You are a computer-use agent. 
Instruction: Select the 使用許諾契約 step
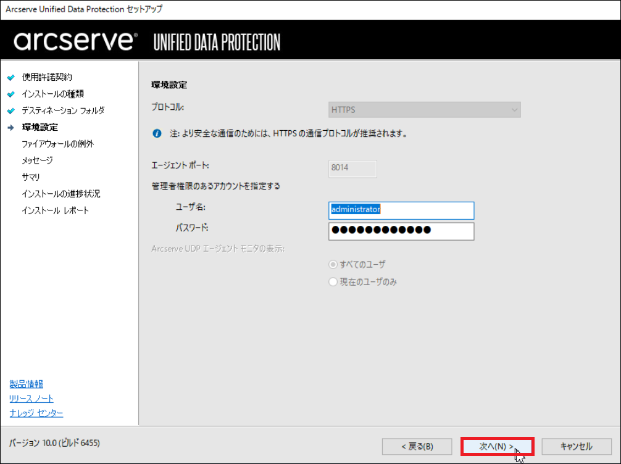click(47, 77)
